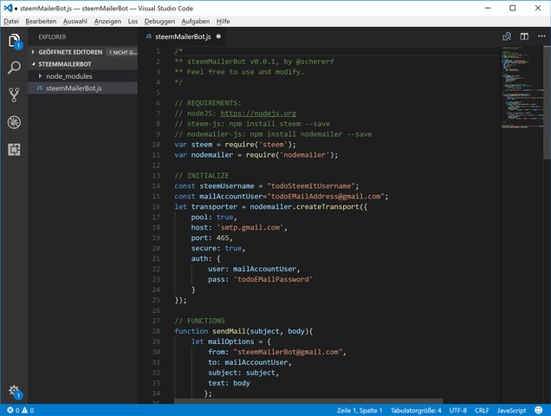Click Tabulatorgröße: 4 indicator
Image resolution: width=551 pixels, height=416 pixels.
416,411
